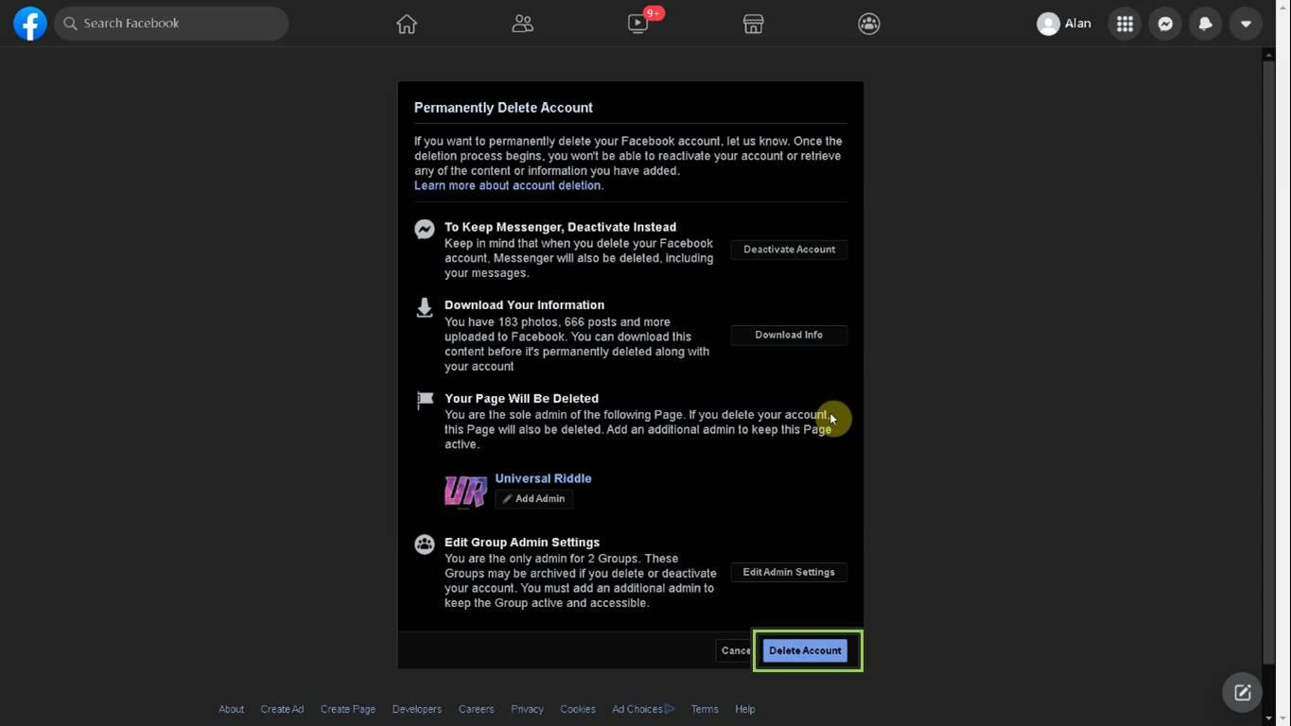Open the Terms footer link
Viewport: 1291px width, 726px height.
click(x=705, y=709)
